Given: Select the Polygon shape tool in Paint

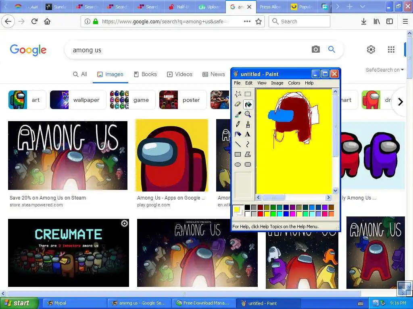Looking at the screenshot, I should coord(248,154).
